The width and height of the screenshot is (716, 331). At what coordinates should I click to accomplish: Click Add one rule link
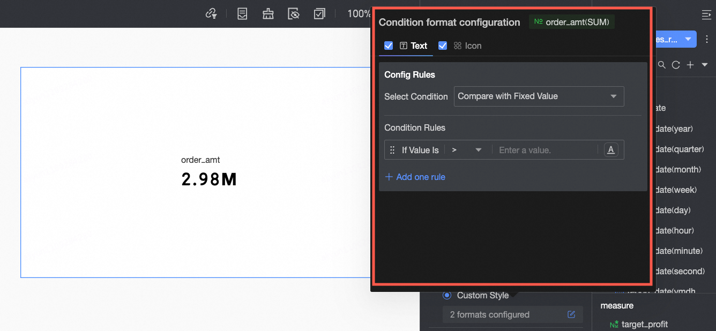(415, 177)
